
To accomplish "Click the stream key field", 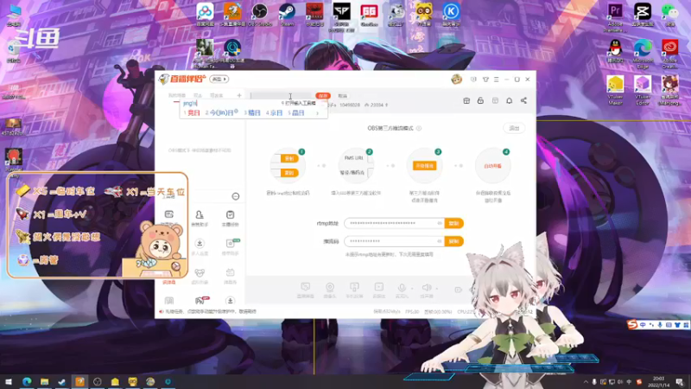I will coord(395,241).
